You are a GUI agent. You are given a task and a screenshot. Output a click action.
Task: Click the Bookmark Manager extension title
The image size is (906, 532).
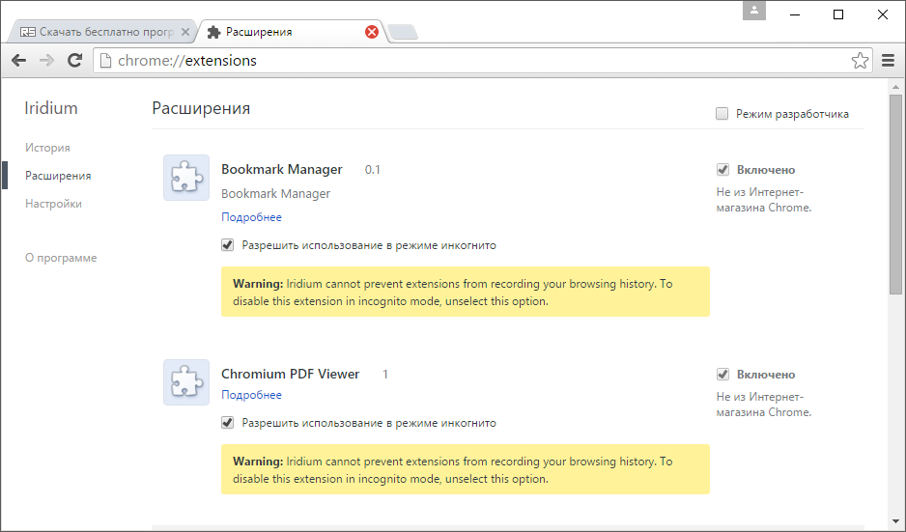coord(282,169)
